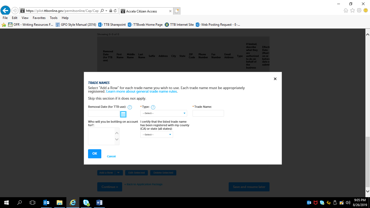
Task: Open the View menu
Action: click(x=25, y=18)
